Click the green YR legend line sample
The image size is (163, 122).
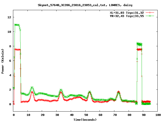150,16
